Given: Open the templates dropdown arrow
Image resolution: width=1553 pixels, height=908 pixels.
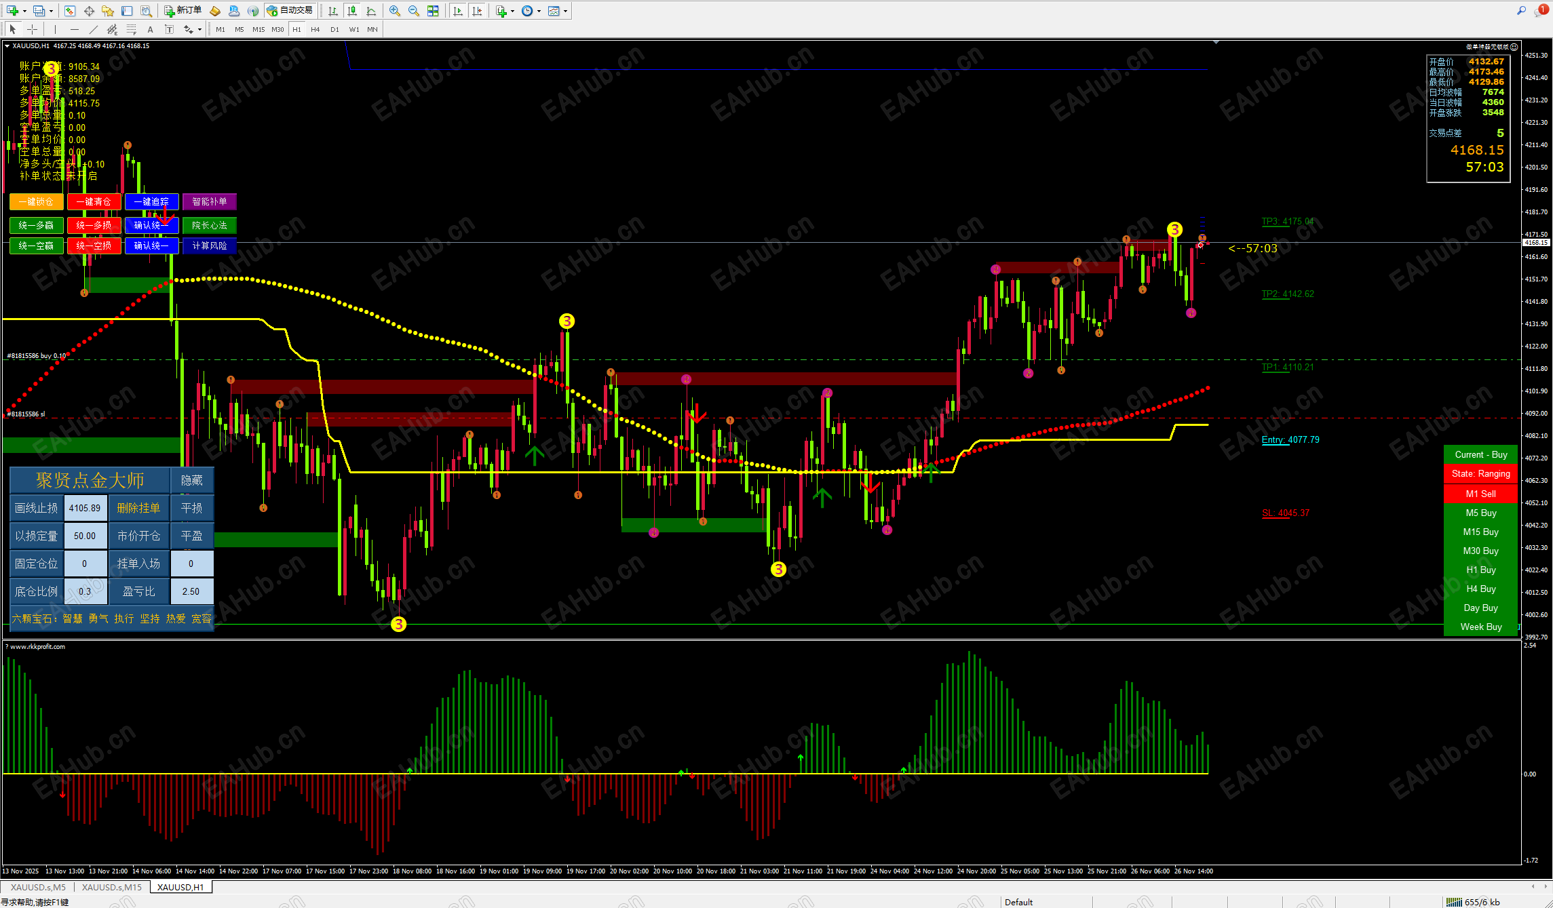Looking at the screenshot, I should coord(565,11).
